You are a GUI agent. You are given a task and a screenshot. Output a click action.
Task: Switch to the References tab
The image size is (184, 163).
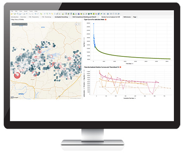point(127,17)
